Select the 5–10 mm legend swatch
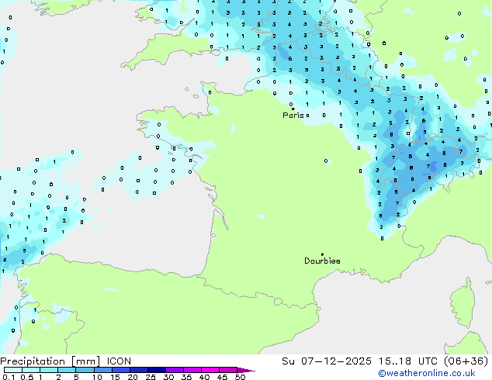 [x=85, y=370]
